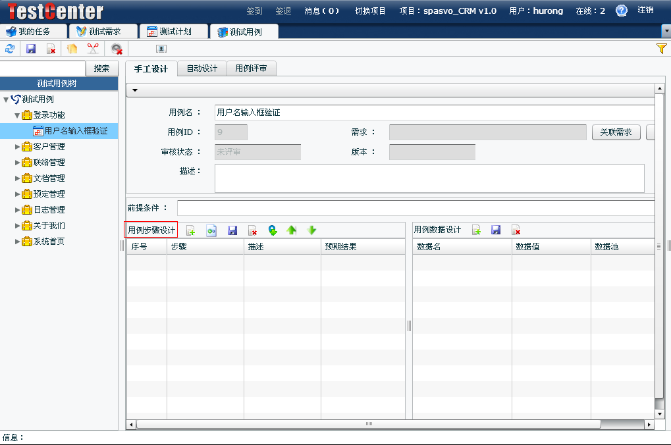Collapse the 登录功能 tree folder
The height and width of the screenshot is (445, 671).
point(18,115)
